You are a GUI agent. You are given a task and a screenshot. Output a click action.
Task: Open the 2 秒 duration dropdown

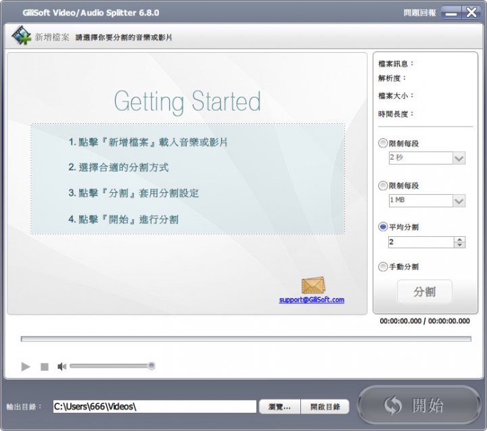(459, 158)
